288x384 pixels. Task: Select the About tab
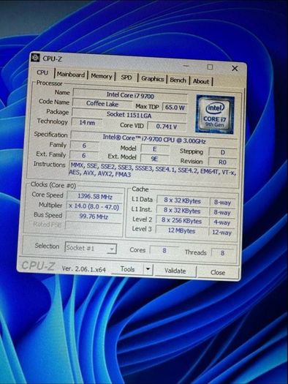(201, 81)
